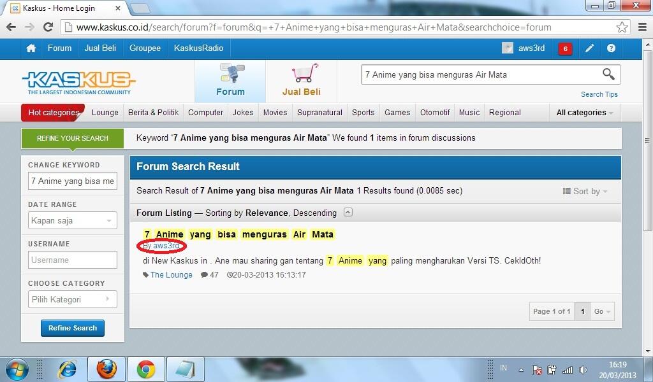
Task: Click Refine Search button
Action: click(73, 328)
